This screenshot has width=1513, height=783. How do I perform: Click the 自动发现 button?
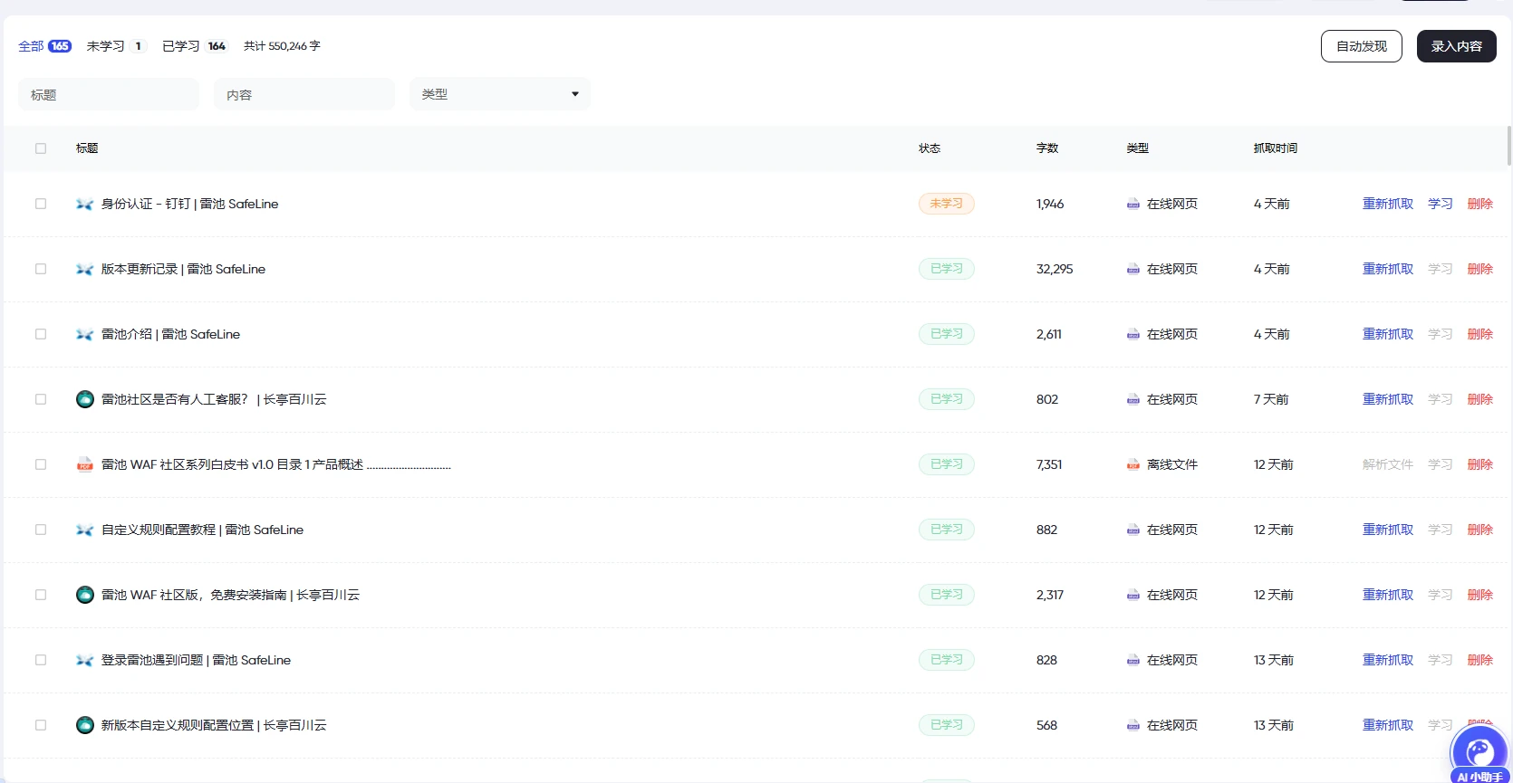(1362, 46)
